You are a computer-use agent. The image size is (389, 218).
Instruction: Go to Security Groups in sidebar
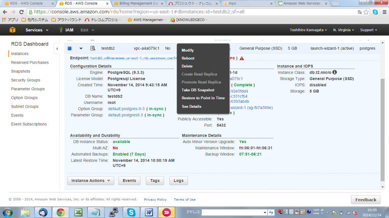pos(25,80)
